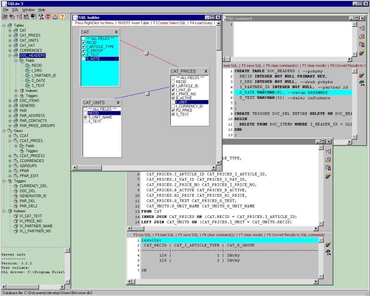Open the SQL menu in the menu bar
The height and width of the screenshot is (296, 370).
pos(15,9)
